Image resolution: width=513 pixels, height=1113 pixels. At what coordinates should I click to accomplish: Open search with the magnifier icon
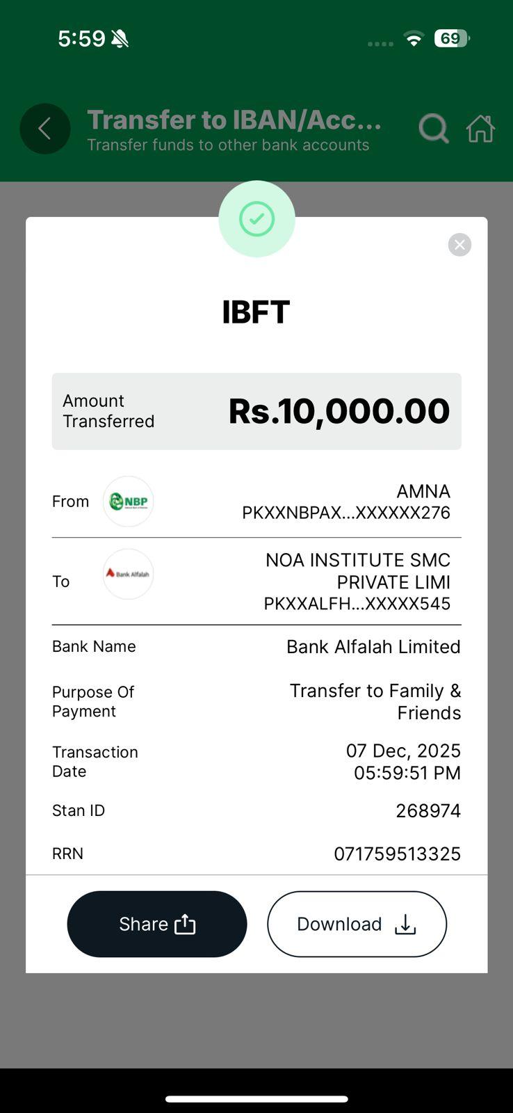(433, 129)
